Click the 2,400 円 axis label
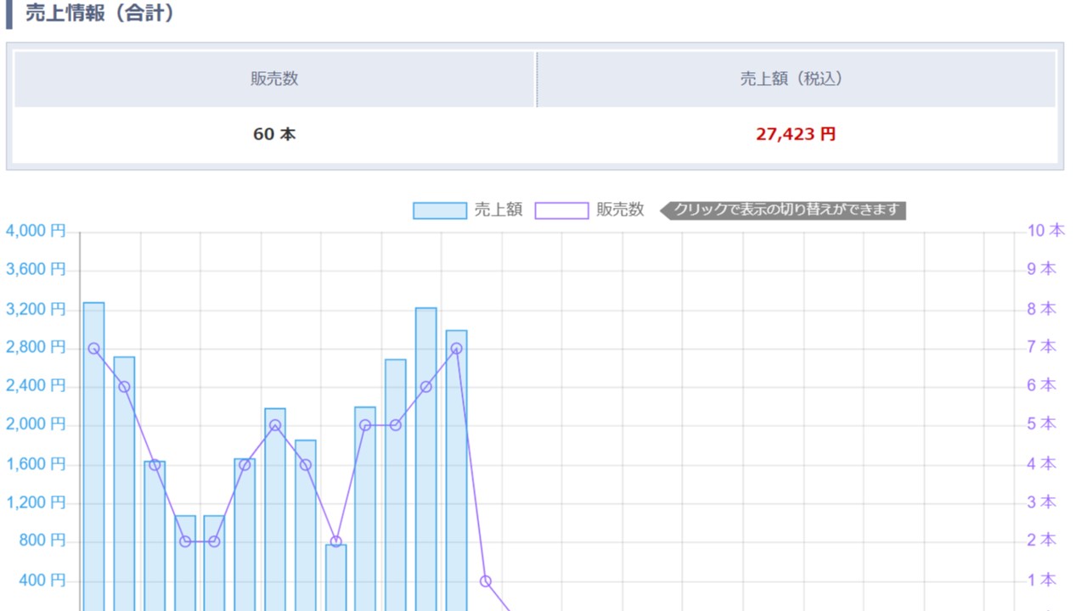 [35, 386]
